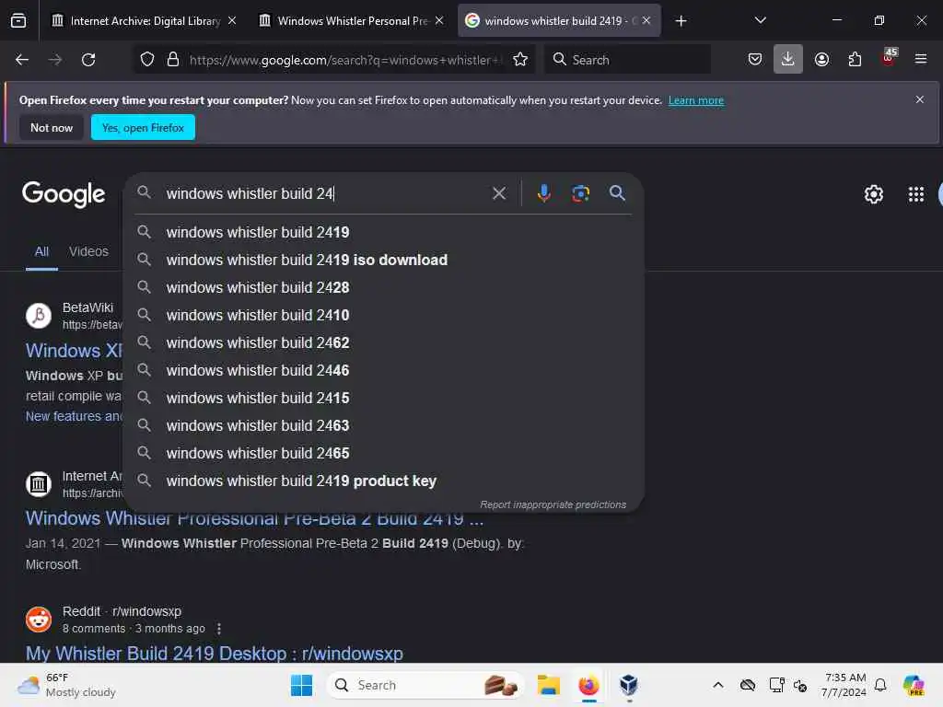The height and width of the screenshot is (707, 943).
Task: Open tracking protection shield icon
Action: click(147, 60)
